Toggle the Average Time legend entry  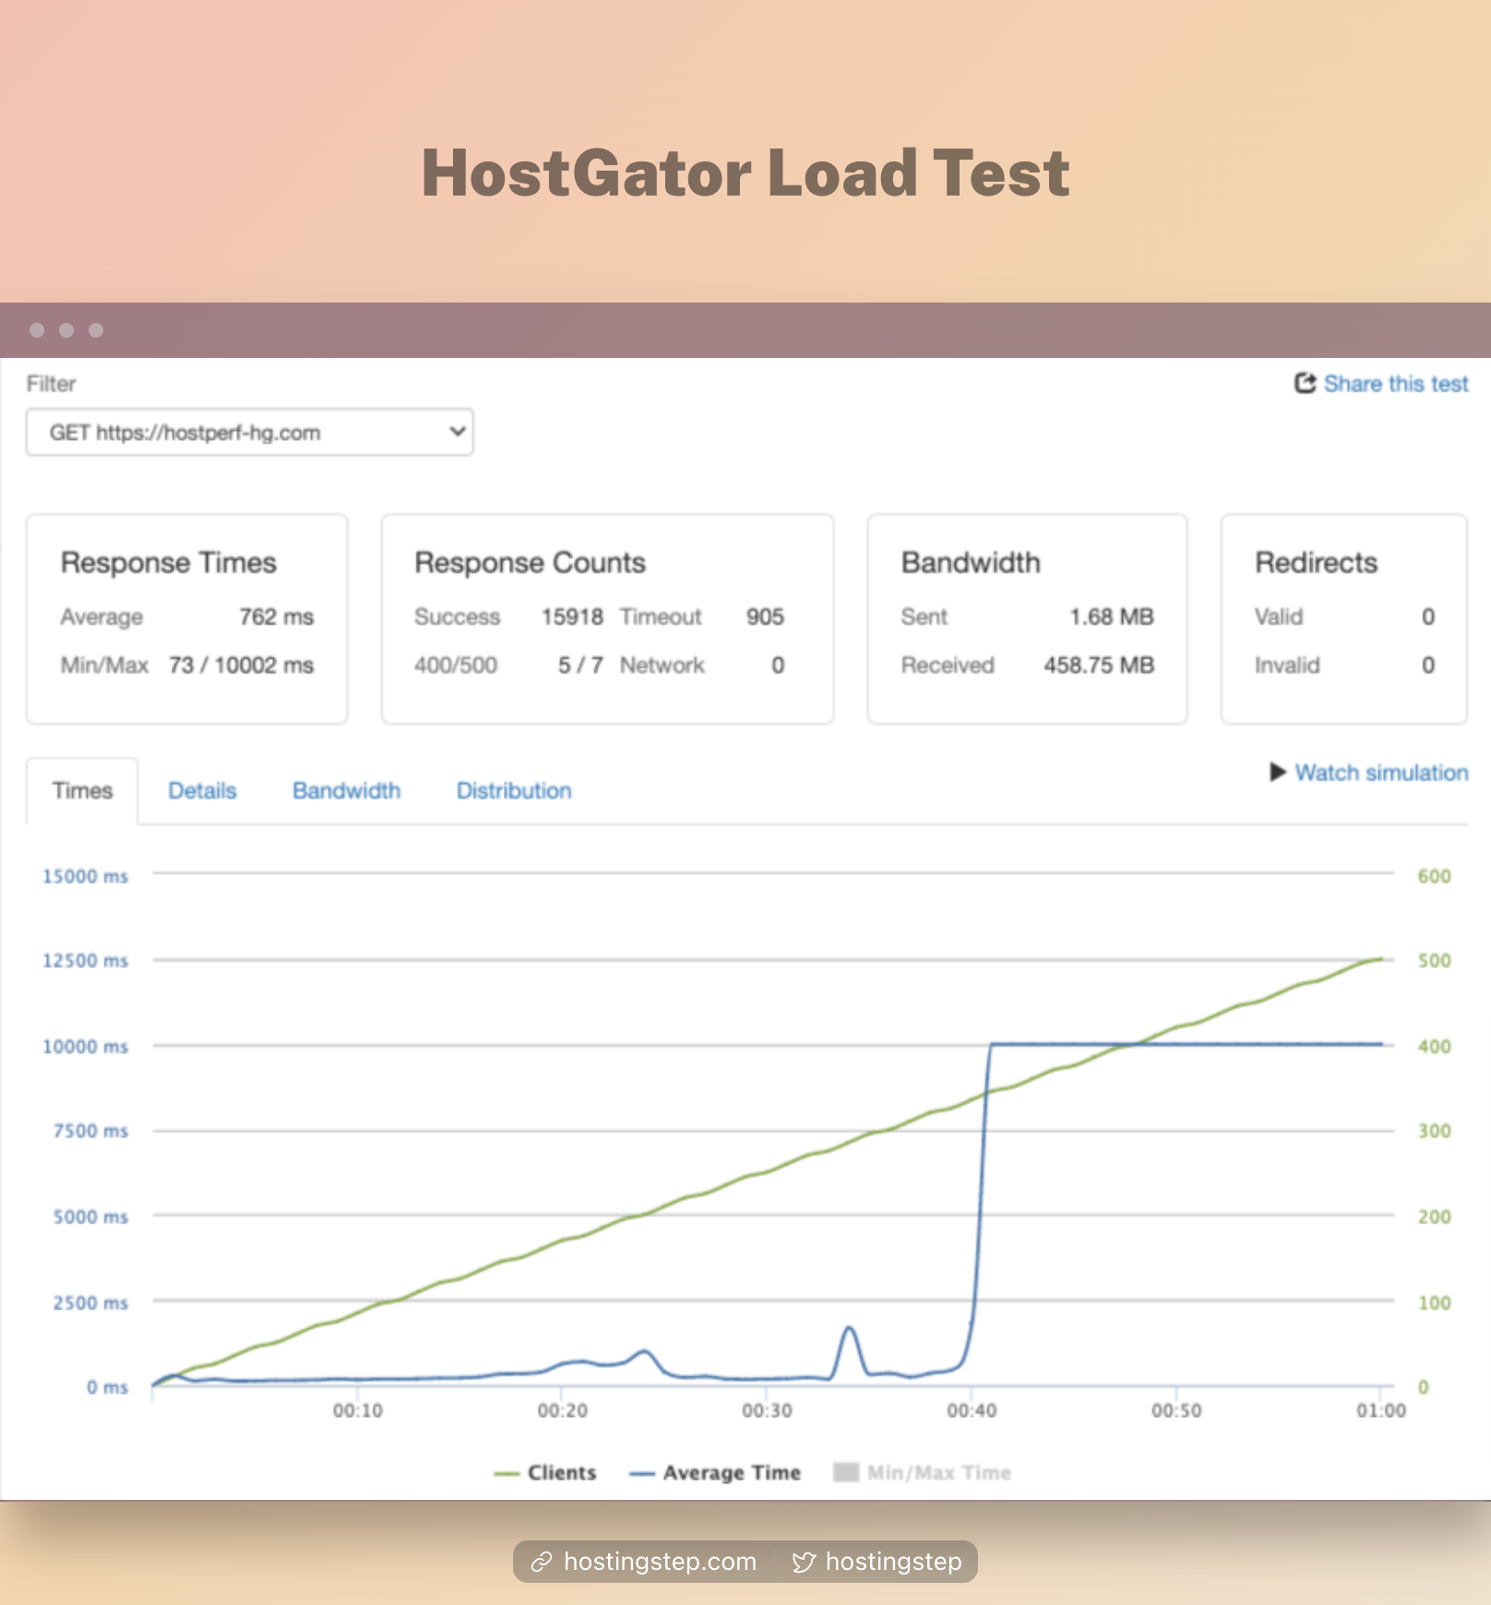pyautogui.click(x=715, y=1472)
